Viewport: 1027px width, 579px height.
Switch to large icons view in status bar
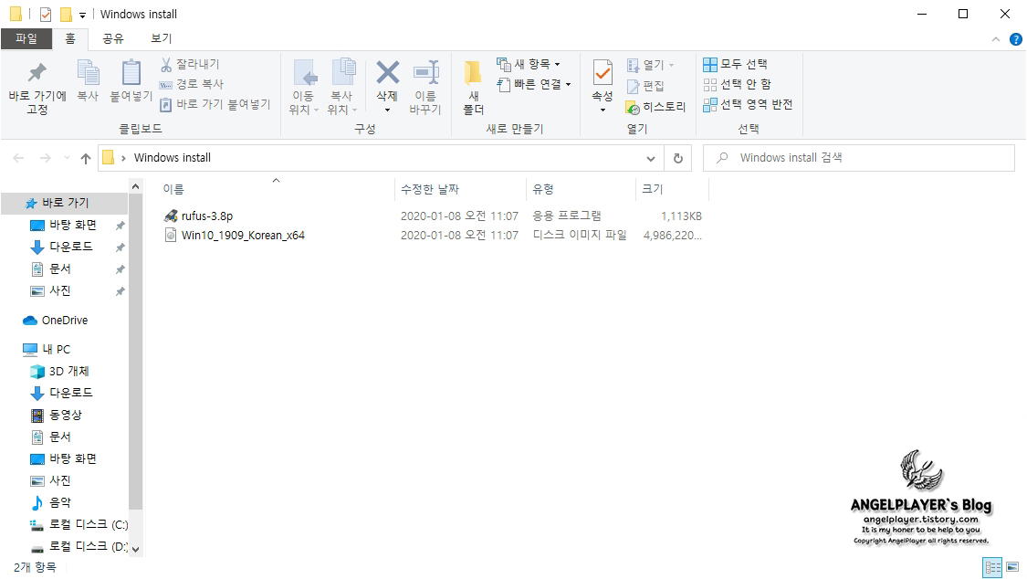[x=1012, y=567]
